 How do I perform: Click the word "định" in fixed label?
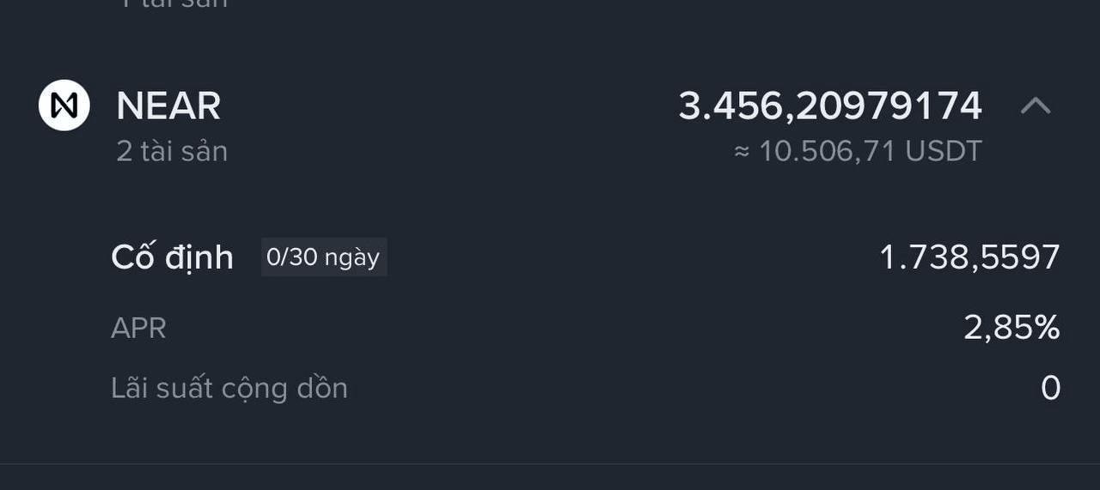point(200,257)
